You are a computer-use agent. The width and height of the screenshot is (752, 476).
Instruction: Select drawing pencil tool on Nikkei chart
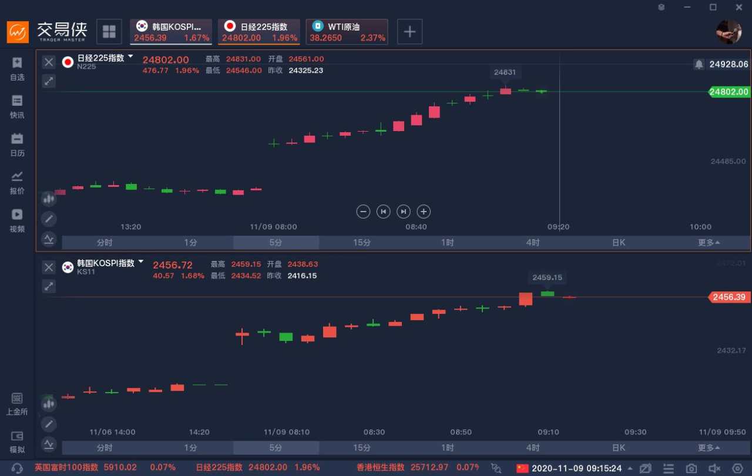point(49,219)
